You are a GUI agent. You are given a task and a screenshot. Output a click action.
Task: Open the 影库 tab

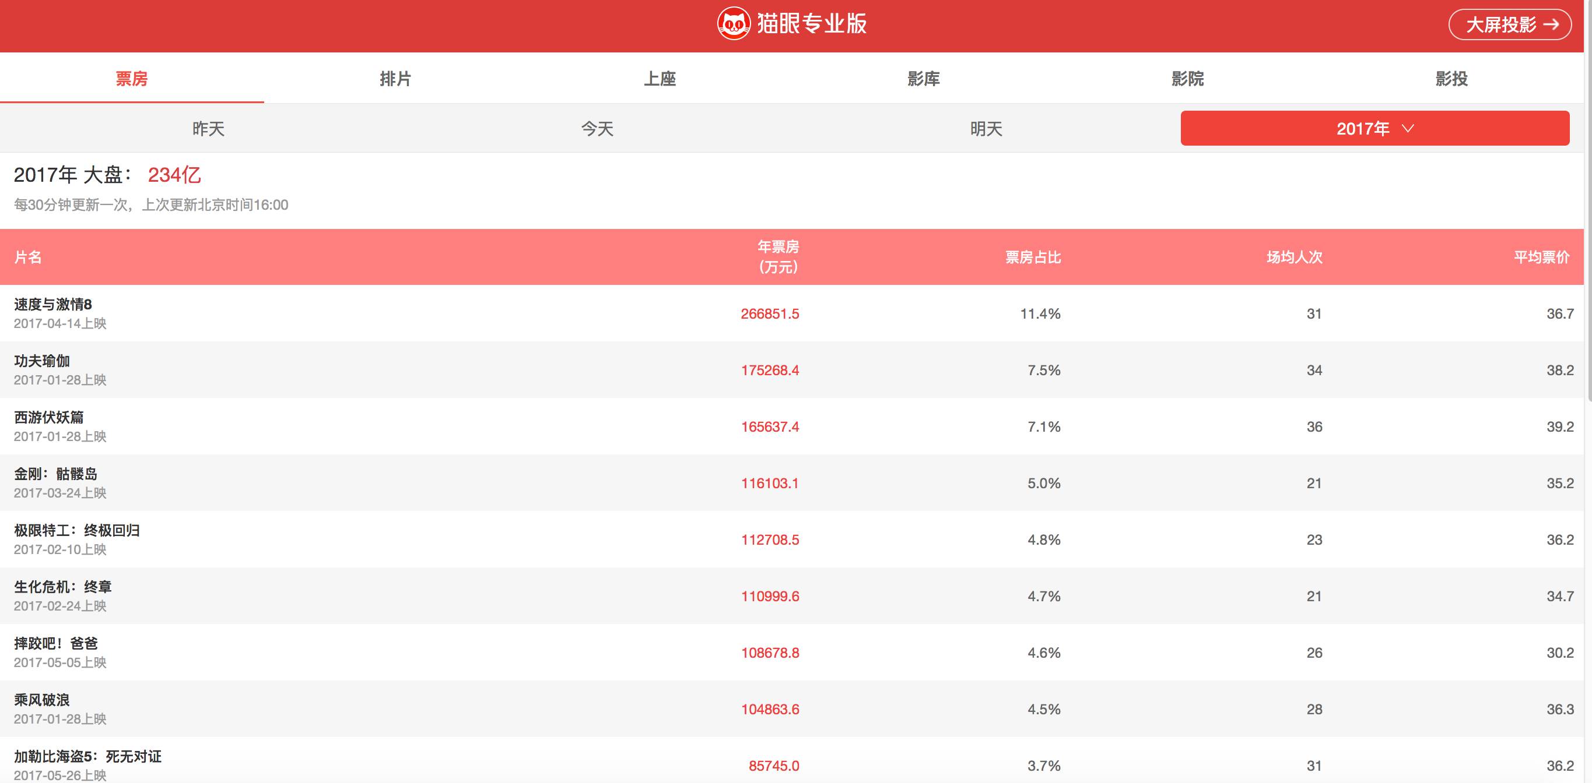tap(923, 79)
